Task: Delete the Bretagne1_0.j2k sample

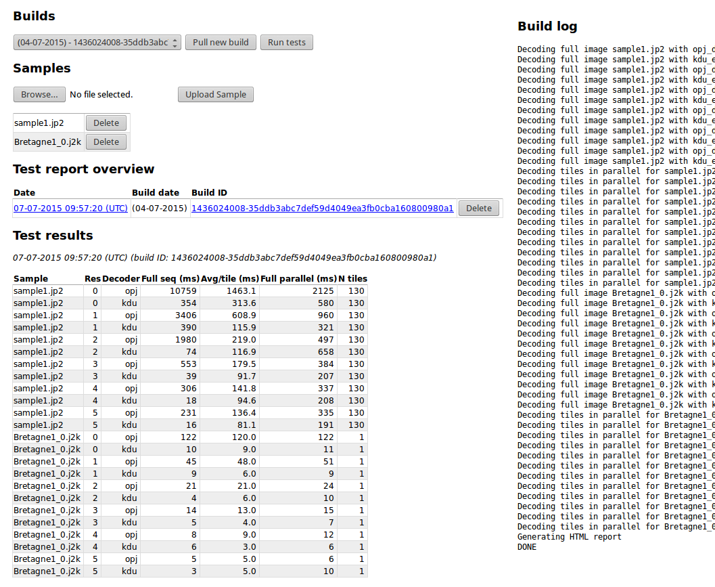Action: 106,142
